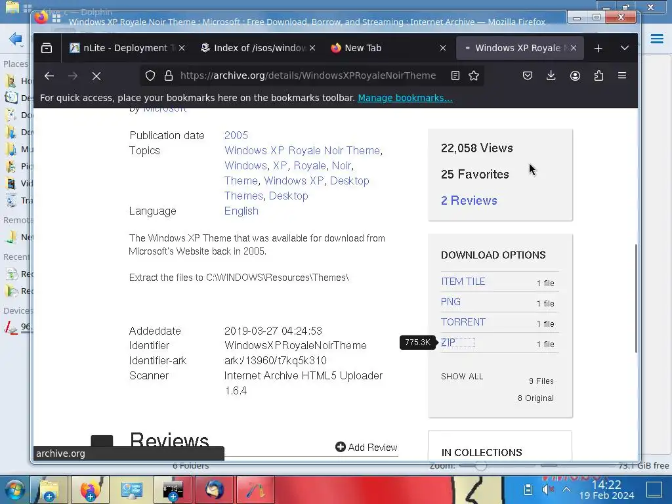Close the Index of /isos tab
The image size is (672, 504).
312,48
